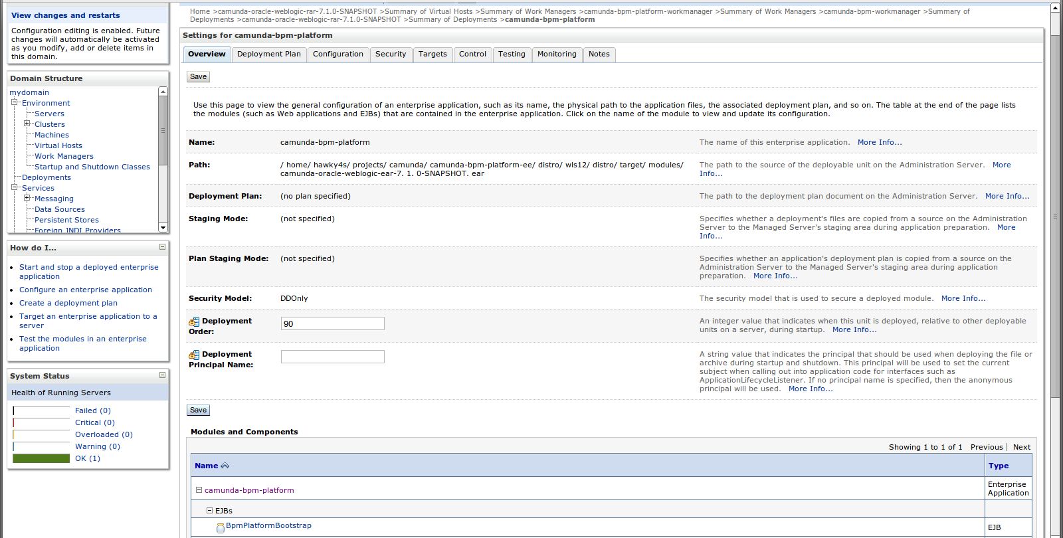Open Persistent Stores tree item
The height and width of the screenshot is (538, 1063).
[x=66, y=220]
